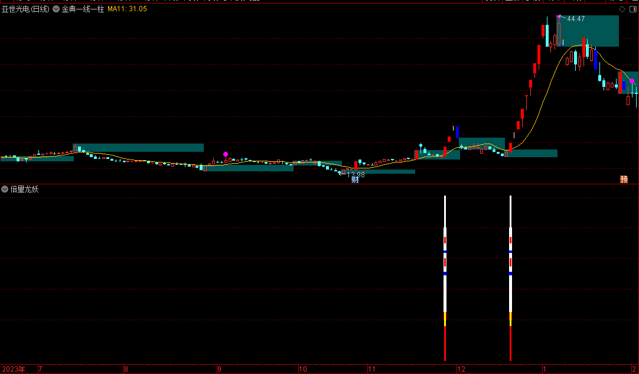The width and height of the screenshot is (639, 374).
Task: Click the second 倍量龙妖 signal bar in late December
Action: point(510,278)
